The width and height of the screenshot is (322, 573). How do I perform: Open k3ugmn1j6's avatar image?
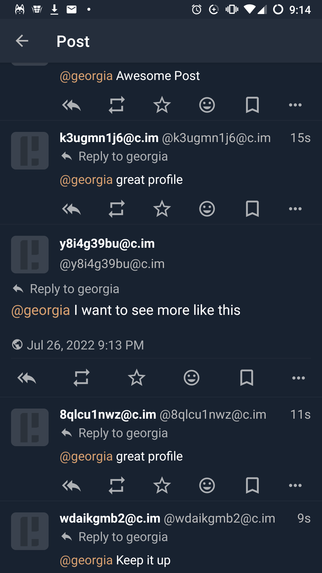pyautogui.click(x=30, y=151)
